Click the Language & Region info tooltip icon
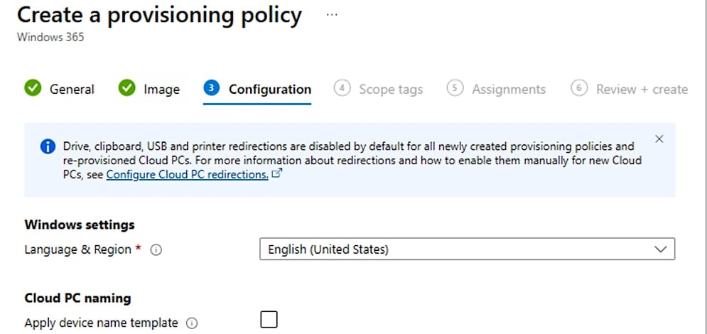This screenshot has width=707, height=334. tap(157, 250)
